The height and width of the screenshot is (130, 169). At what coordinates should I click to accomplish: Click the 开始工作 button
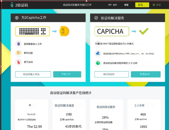click(67, 74)
